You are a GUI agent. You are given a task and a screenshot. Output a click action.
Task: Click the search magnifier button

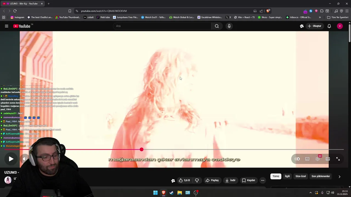pyautogui.click(x=217, y=26)
